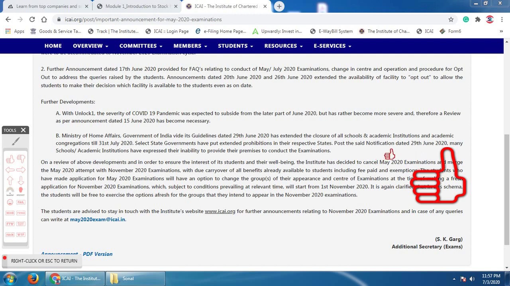Open the Extensions puzzle menu

(478, 19)
